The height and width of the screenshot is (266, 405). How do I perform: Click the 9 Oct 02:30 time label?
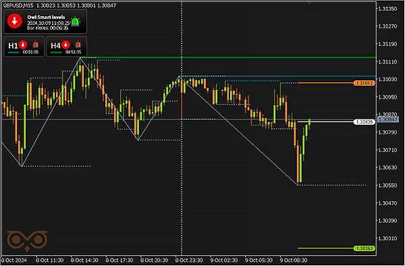224,260
